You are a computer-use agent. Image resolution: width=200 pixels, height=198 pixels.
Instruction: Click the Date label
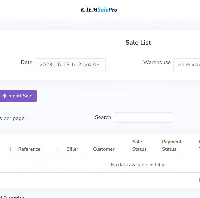point(27,62)
